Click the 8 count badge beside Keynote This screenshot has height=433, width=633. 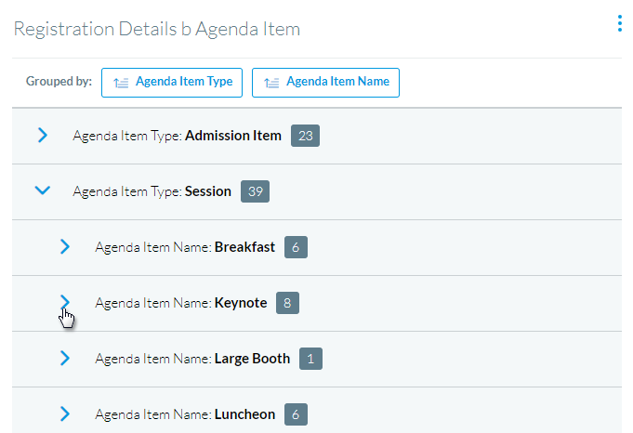coord(287,303)
